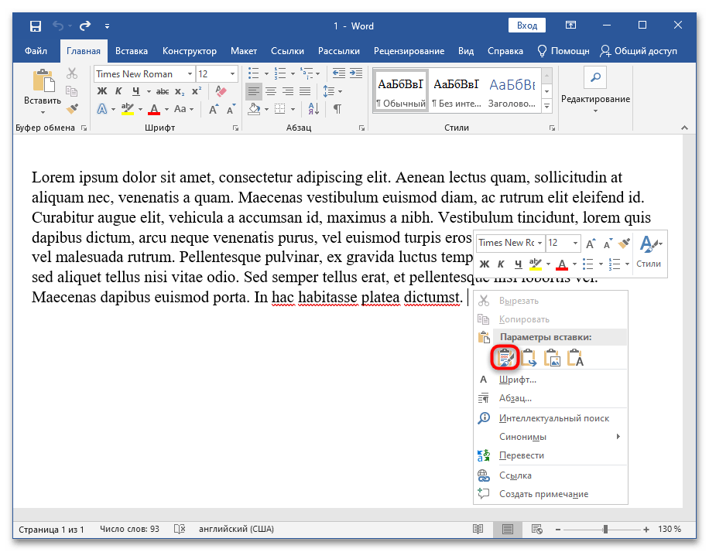Viewport: 709px width, 552px height.
Task: Toggle bold (Ж) in the ribbon
Action: (101, 91)
